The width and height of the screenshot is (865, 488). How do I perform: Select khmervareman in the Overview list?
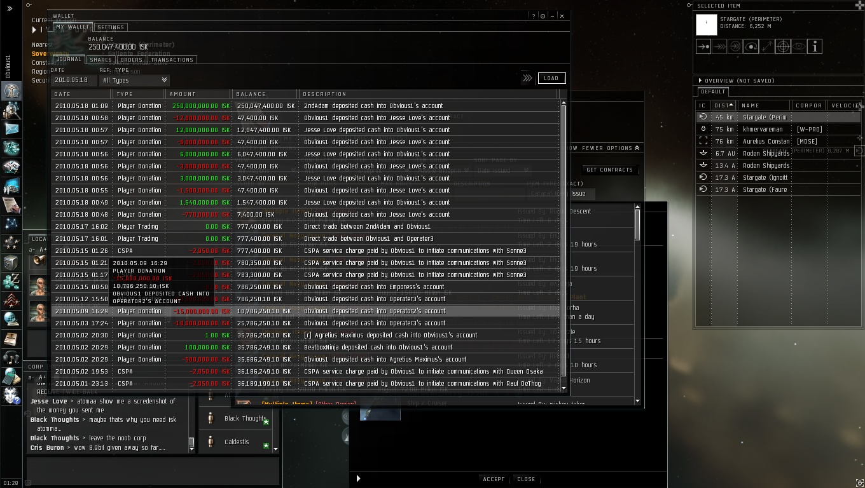778,129
